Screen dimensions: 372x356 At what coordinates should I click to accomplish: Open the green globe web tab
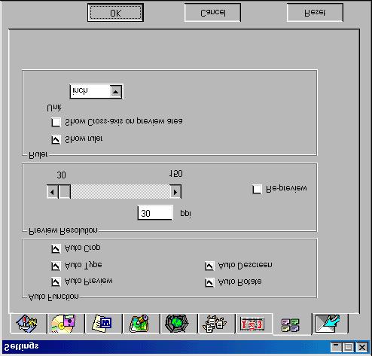click(x=178, y=324)
